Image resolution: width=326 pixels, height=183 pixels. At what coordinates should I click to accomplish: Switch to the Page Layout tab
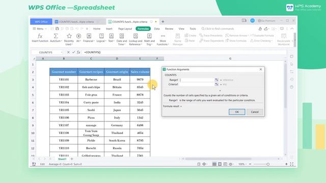[125, 28]
